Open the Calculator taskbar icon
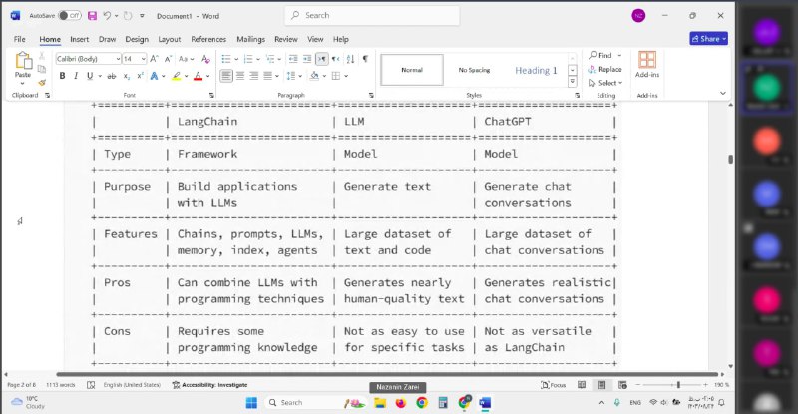 coord(443,403)
